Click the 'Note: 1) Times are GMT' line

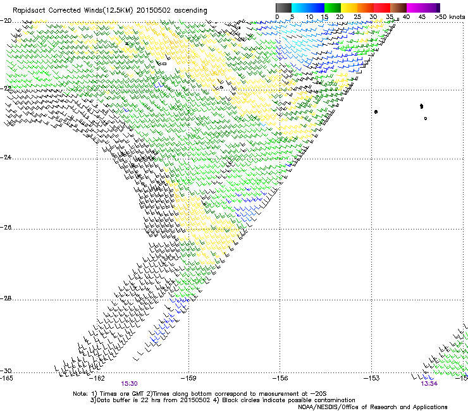[x=200, y=394]
